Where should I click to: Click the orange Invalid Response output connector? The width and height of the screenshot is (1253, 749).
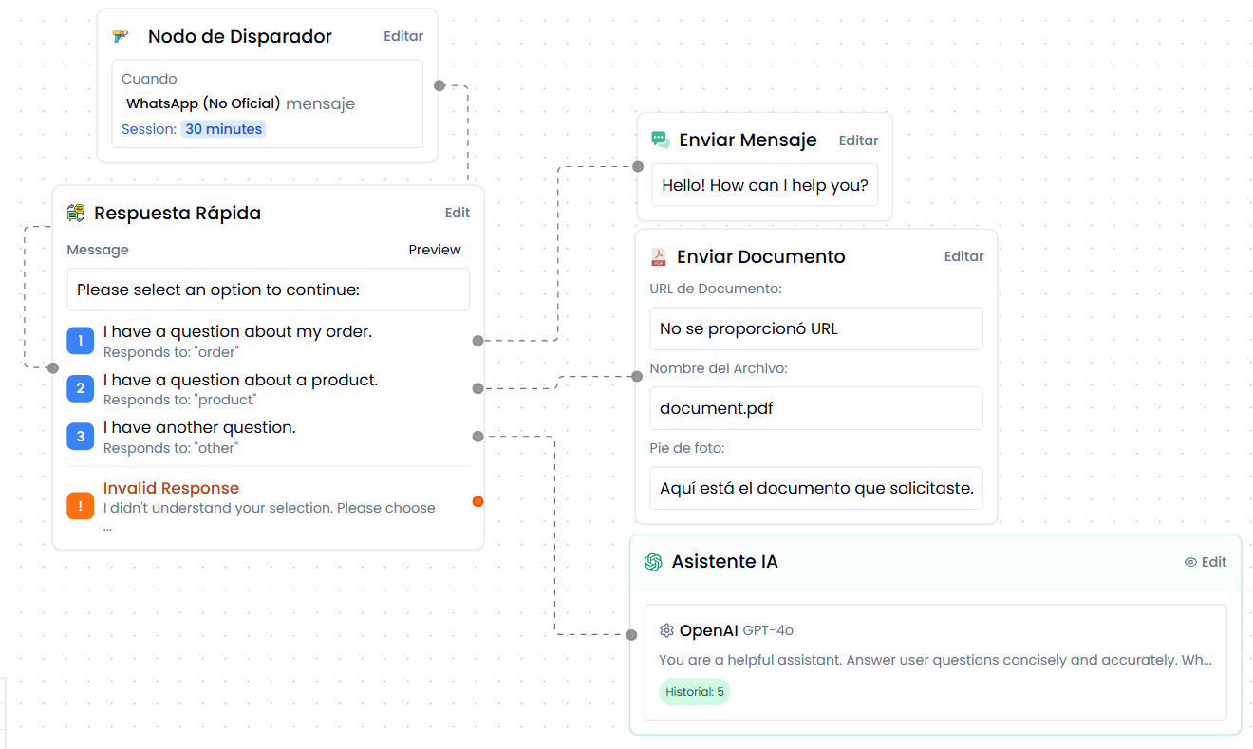[x=477, y=501]
